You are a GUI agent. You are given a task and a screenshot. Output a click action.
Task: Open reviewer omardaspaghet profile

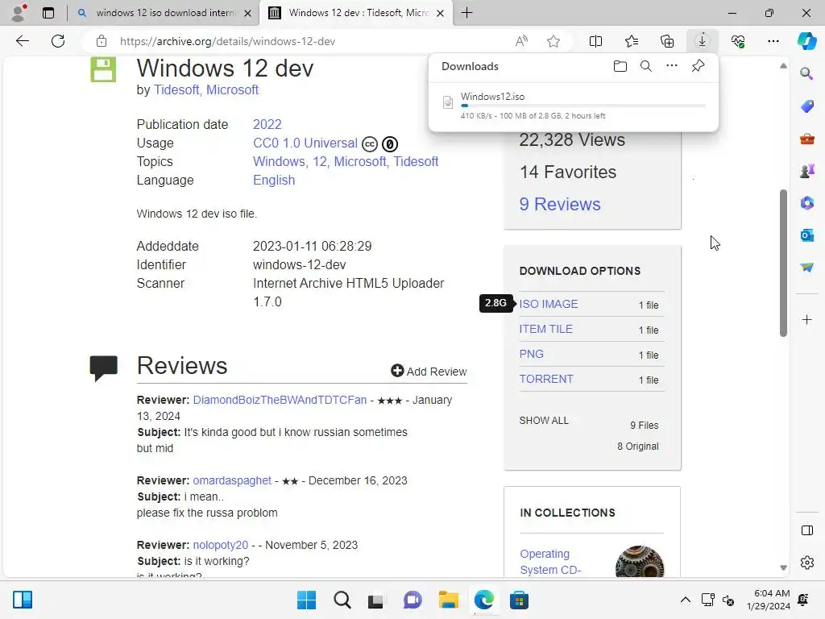coord(232,480)
